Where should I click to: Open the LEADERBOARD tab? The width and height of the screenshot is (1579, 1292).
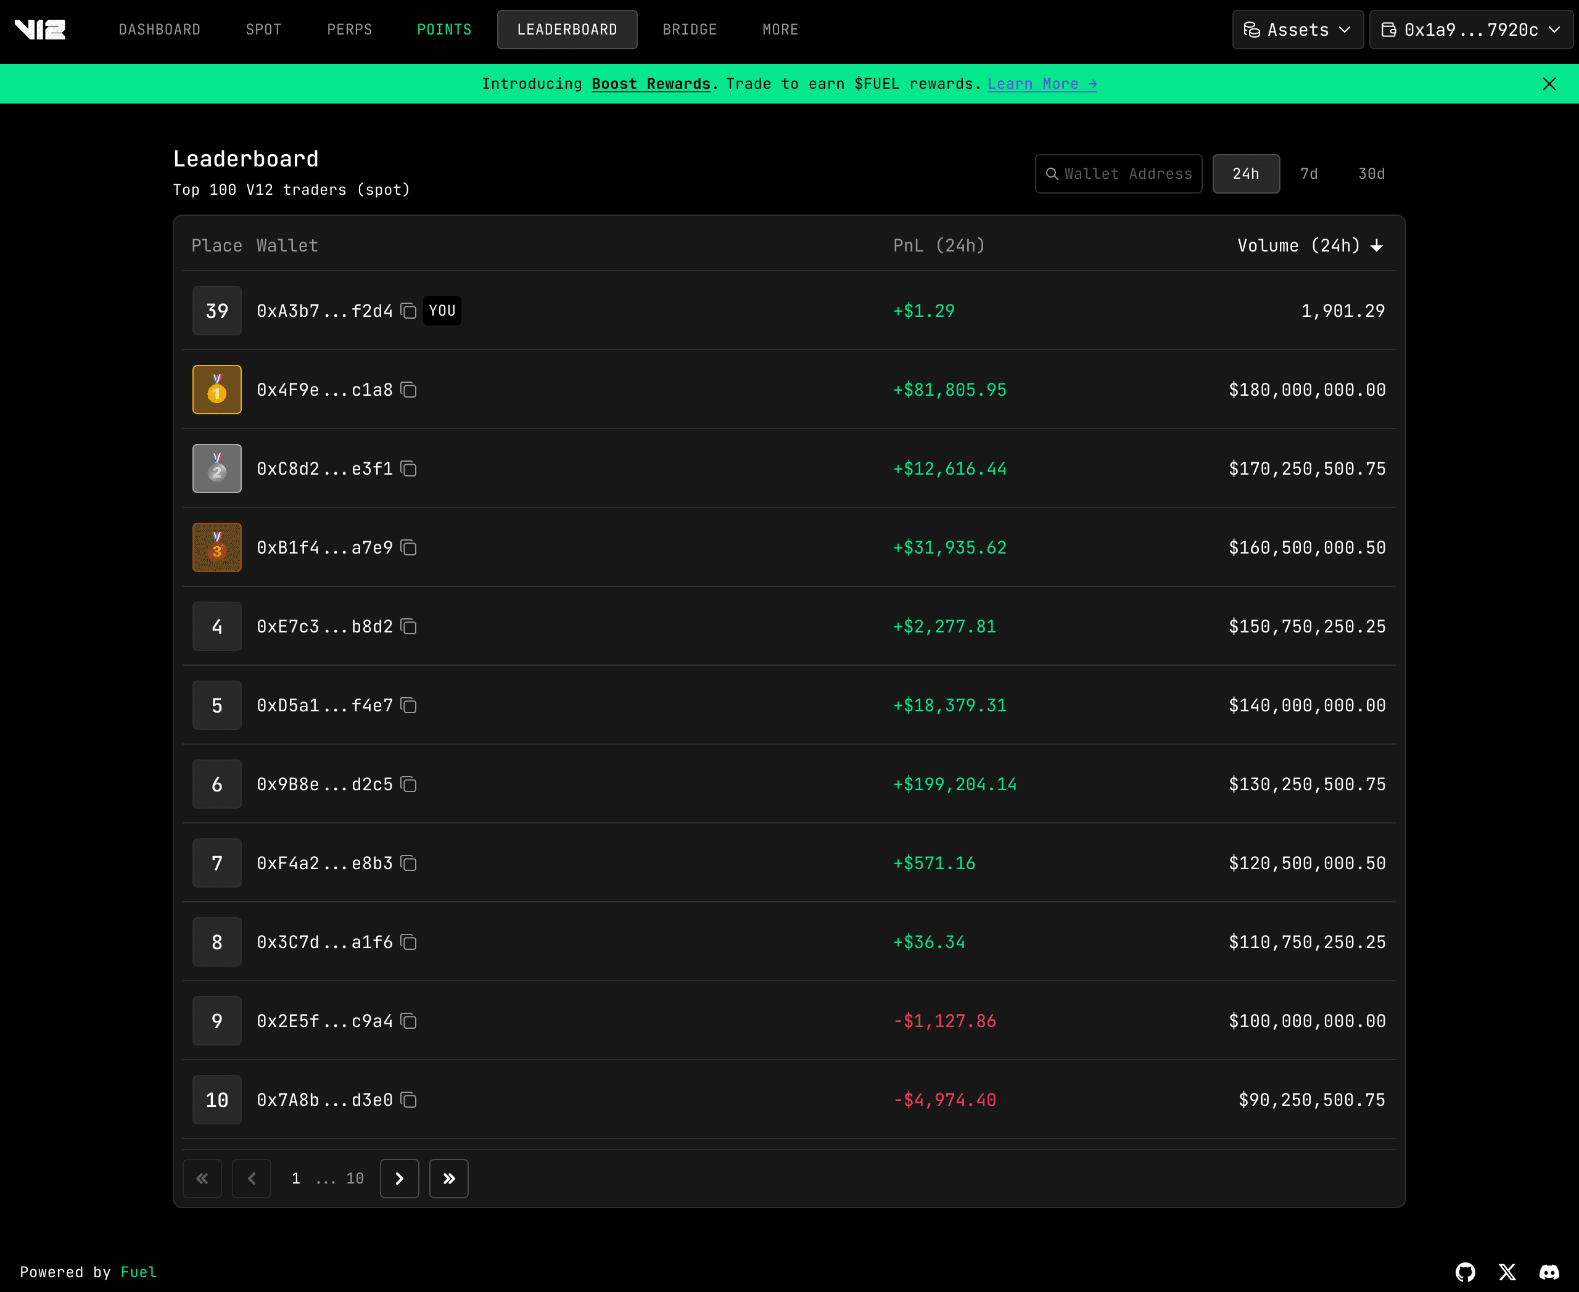pos(567,30)
